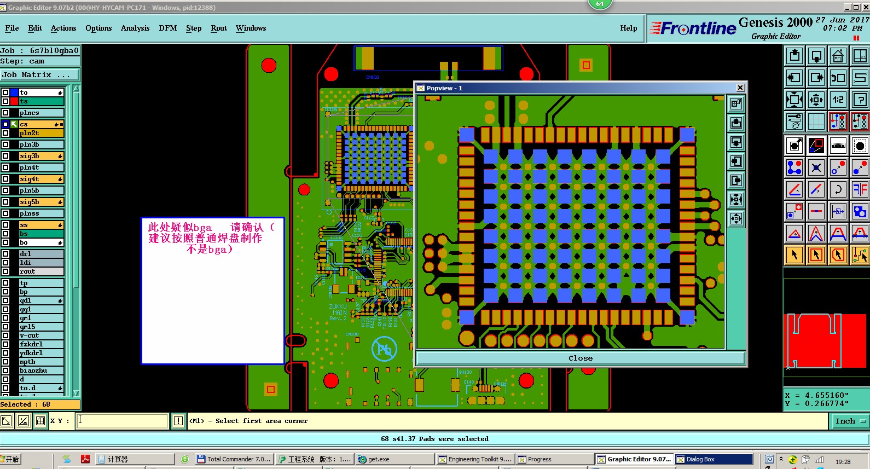This screenshot has width=870, height=469.
Task: Click the delete feature X icon
Action: pyautogui.click(x=816, y=167)
